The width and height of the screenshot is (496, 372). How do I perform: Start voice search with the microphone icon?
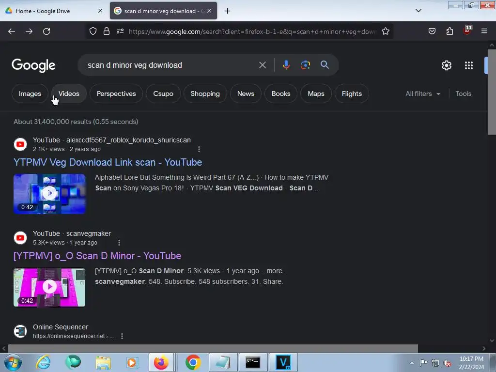(x=286, y=65)
